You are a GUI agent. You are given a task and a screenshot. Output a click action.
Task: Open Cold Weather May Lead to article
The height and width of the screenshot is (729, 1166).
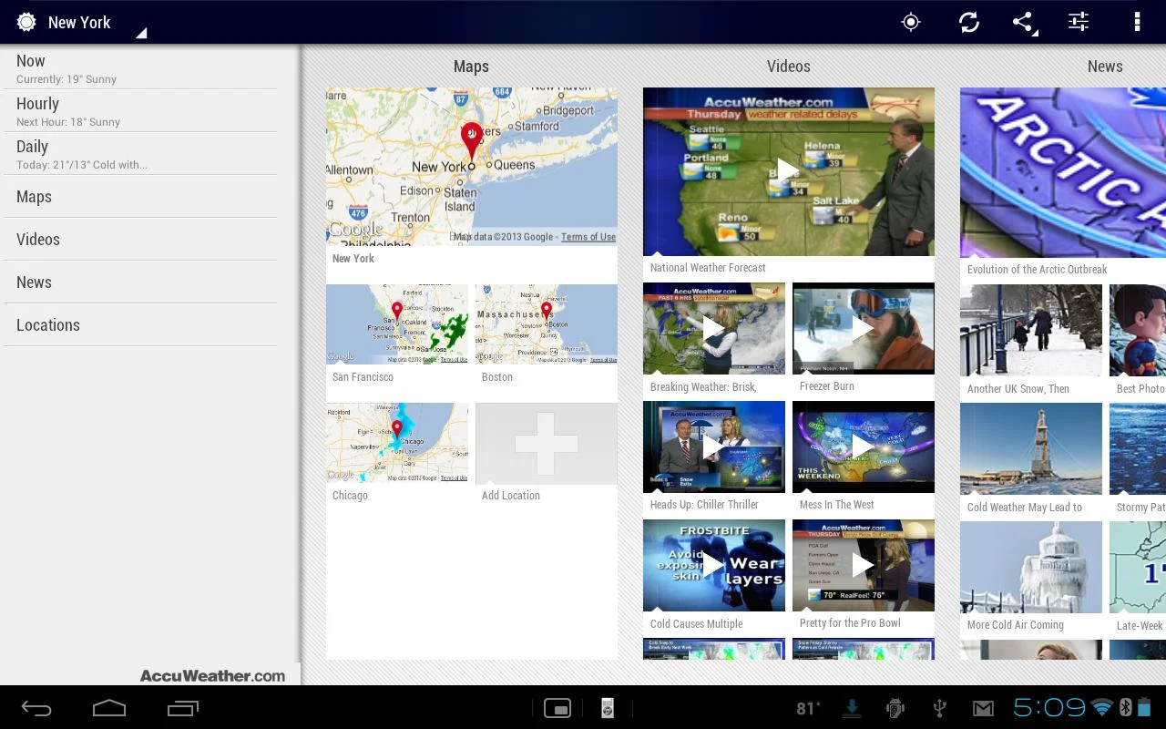tap(1031, 448)
